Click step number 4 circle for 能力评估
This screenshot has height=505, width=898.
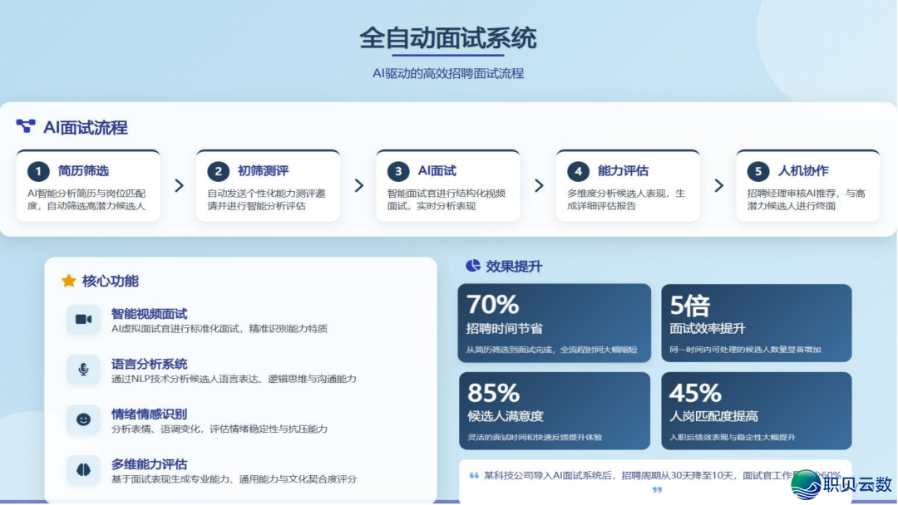point(578,171)
